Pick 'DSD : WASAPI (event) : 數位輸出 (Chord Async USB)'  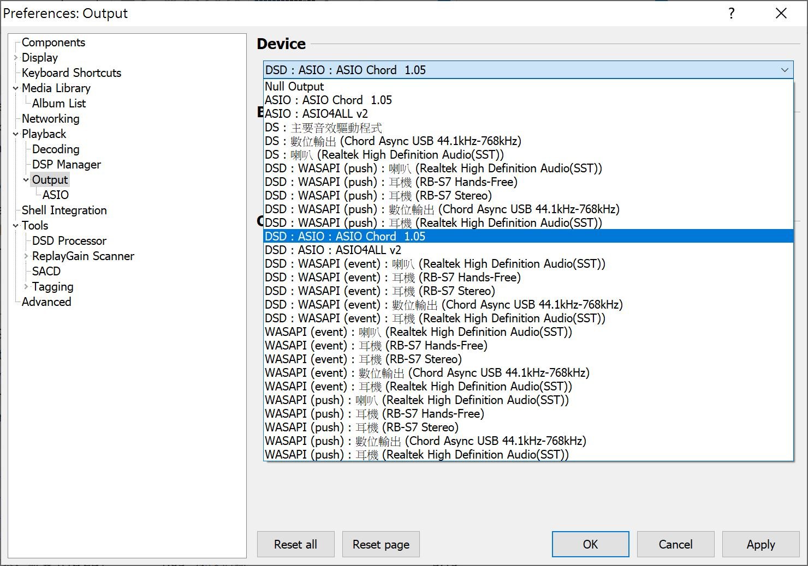tap(528, 304)
